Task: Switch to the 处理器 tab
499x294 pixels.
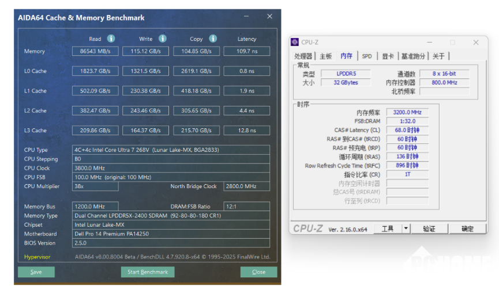Action: 303,56
